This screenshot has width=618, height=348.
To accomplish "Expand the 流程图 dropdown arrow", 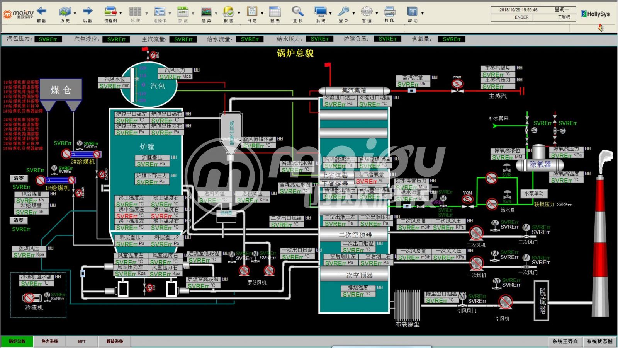I will pyautogui.click(x=121, y=13).
